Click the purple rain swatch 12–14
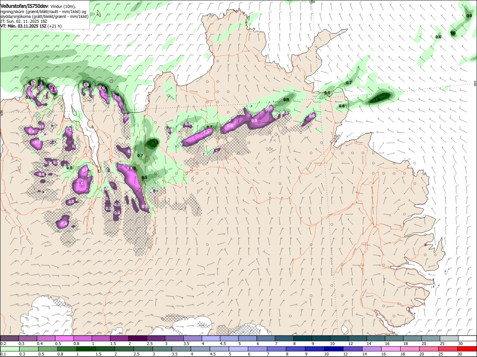The width and height of the screenshot is (477, 357). point(353,349)
